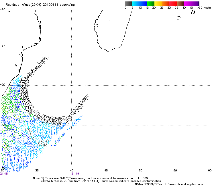212x186 pixels.
Task: Click the small island outline at top-right corner
Action: tap(193, 12)
